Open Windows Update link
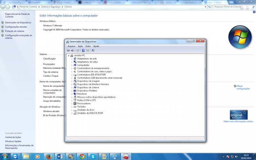The width and height of the screenshot is (256, 160). coord(13,141)
